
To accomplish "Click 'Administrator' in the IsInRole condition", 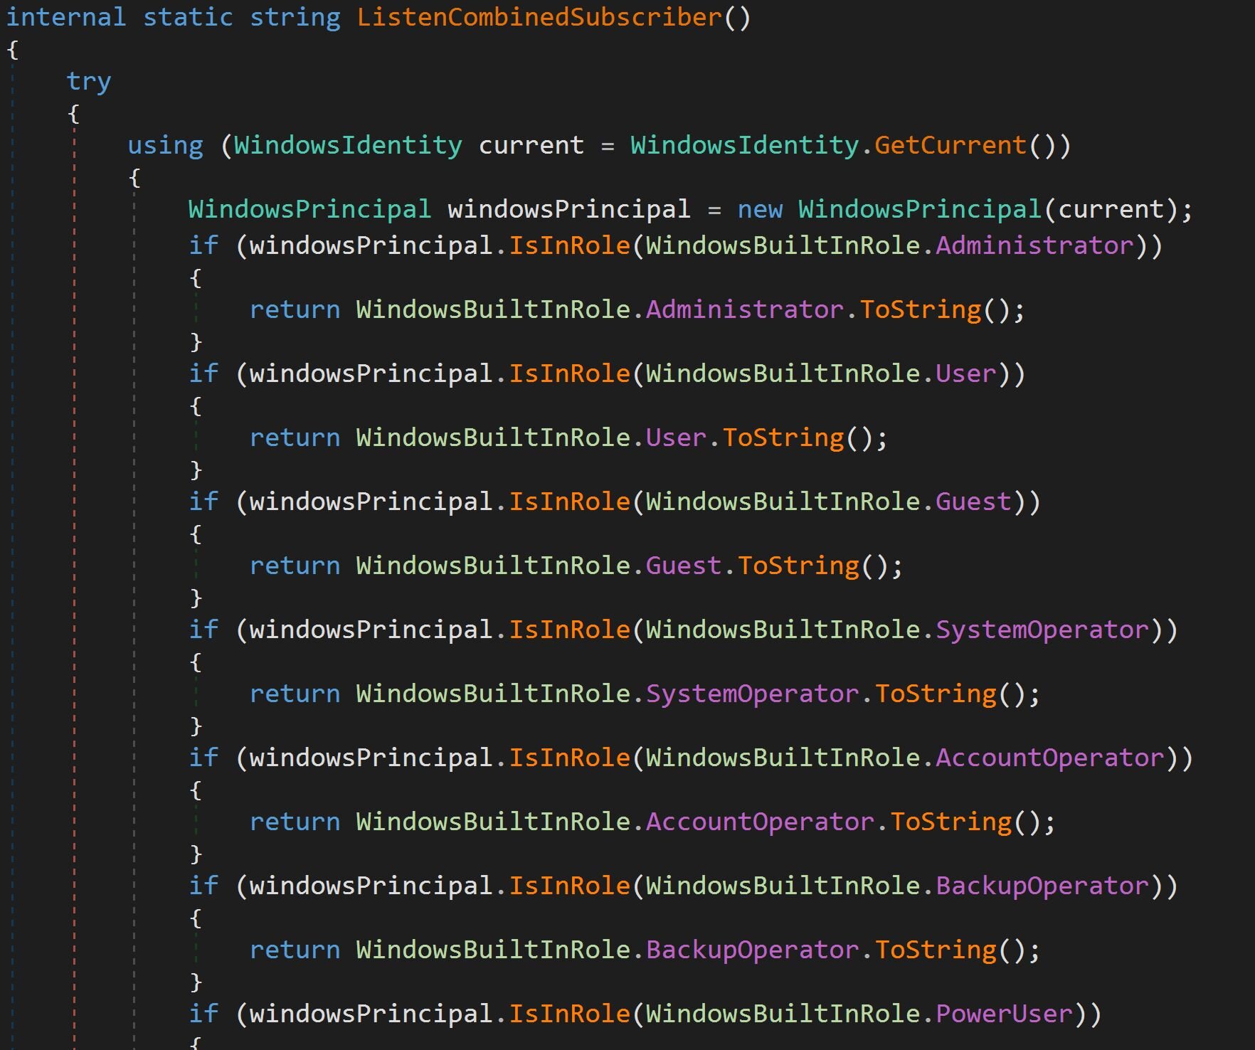I will (1034, 245).
